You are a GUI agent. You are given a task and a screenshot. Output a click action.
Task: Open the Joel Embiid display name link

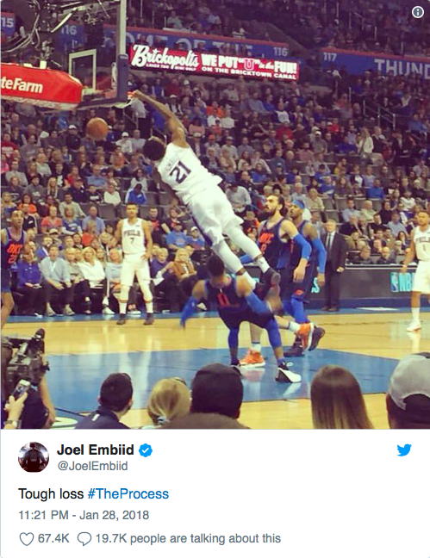click(95, 449)
